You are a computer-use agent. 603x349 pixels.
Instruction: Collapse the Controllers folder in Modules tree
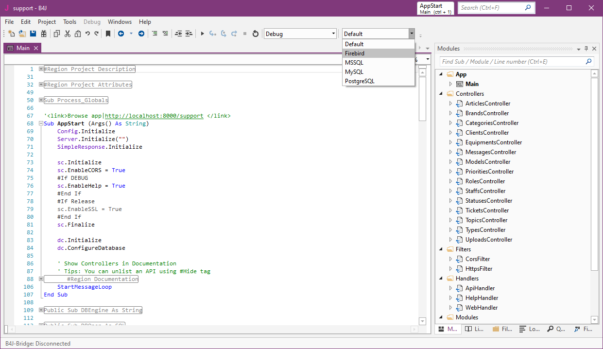click(x=441, y=94)
